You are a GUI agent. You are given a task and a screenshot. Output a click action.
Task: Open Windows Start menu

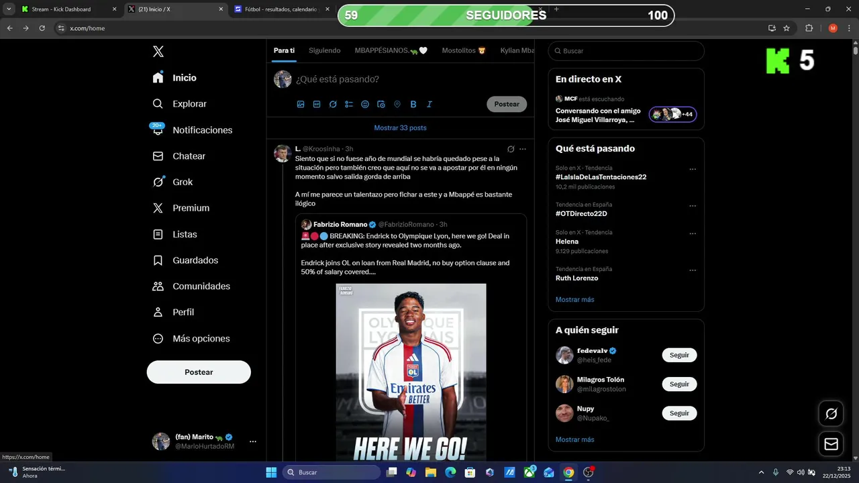pyautogui.click(x=271, y=472)
